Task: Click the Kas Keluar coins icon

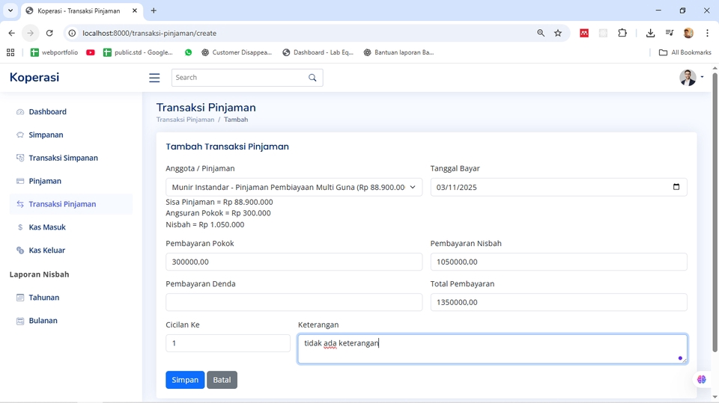Action: (20, 250)
